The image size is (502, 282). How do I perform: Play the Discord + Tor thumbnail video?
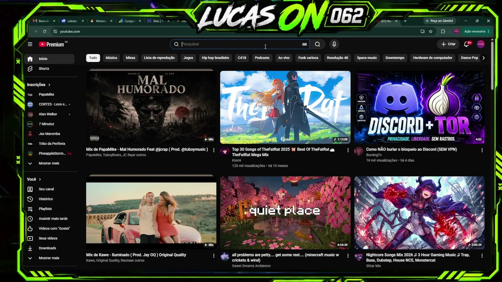coord(419,107)
